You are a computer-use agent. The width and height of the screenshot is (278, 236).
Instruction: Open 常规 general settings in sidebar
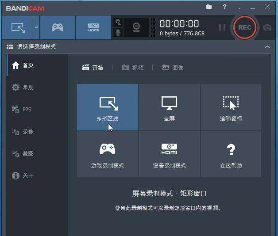tap(37, 87)
